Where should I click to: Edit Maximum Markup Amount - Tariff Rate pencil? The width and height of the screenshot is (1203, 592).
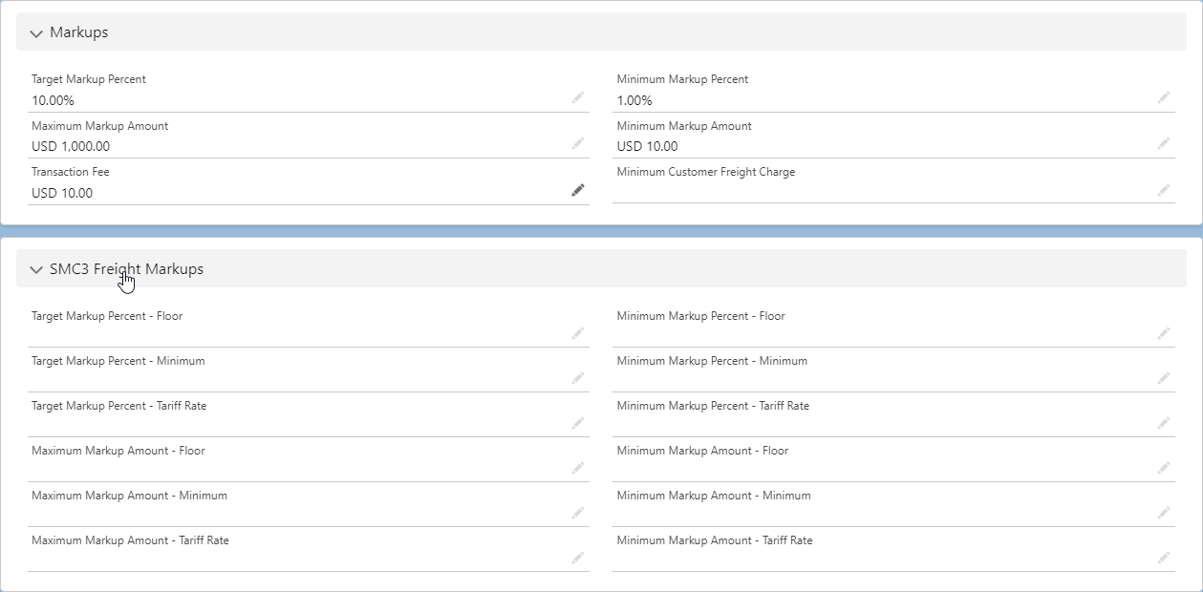[x=578, y=558]
